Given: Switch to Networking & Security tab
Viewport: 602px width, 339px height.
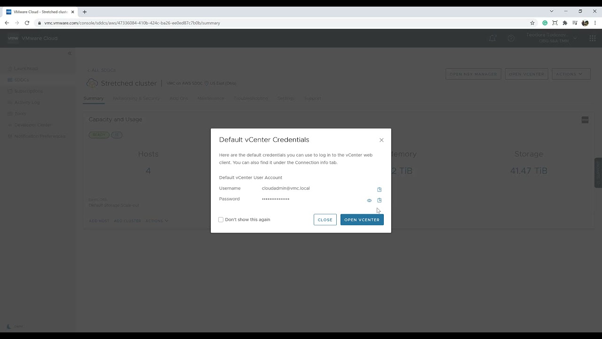Looking at the screenshot, I should point(136,98).
